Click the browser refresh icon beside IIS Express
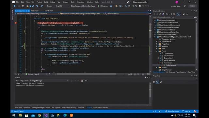 (x=111, y=6)
